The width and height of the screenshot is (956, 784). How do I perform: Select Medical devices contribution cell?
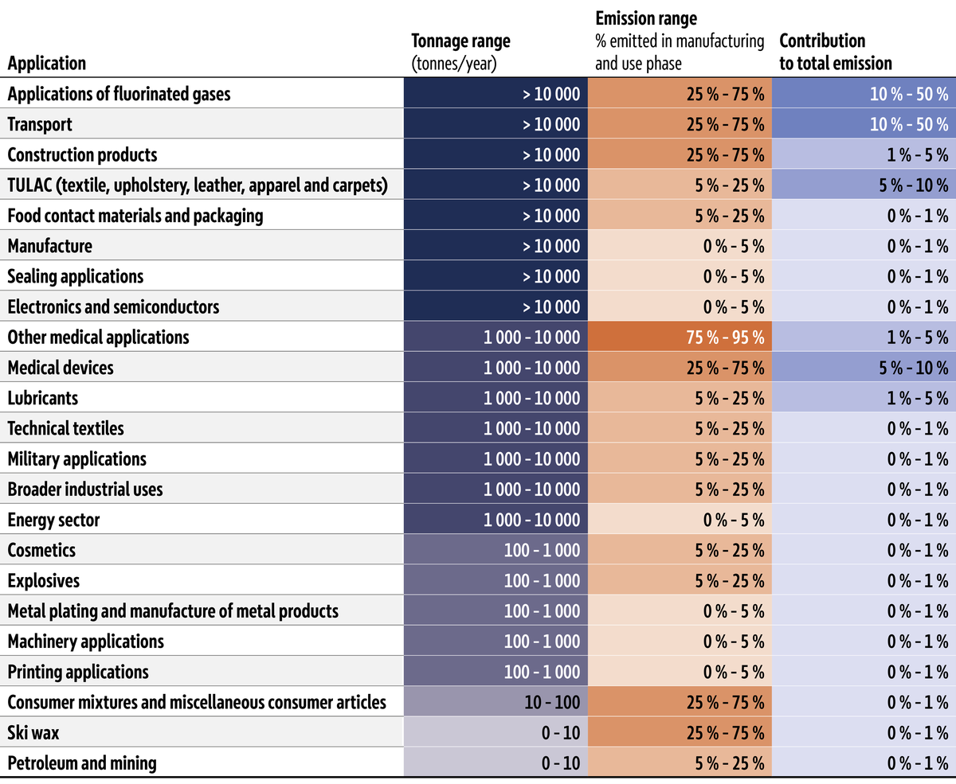coord(864,367)
